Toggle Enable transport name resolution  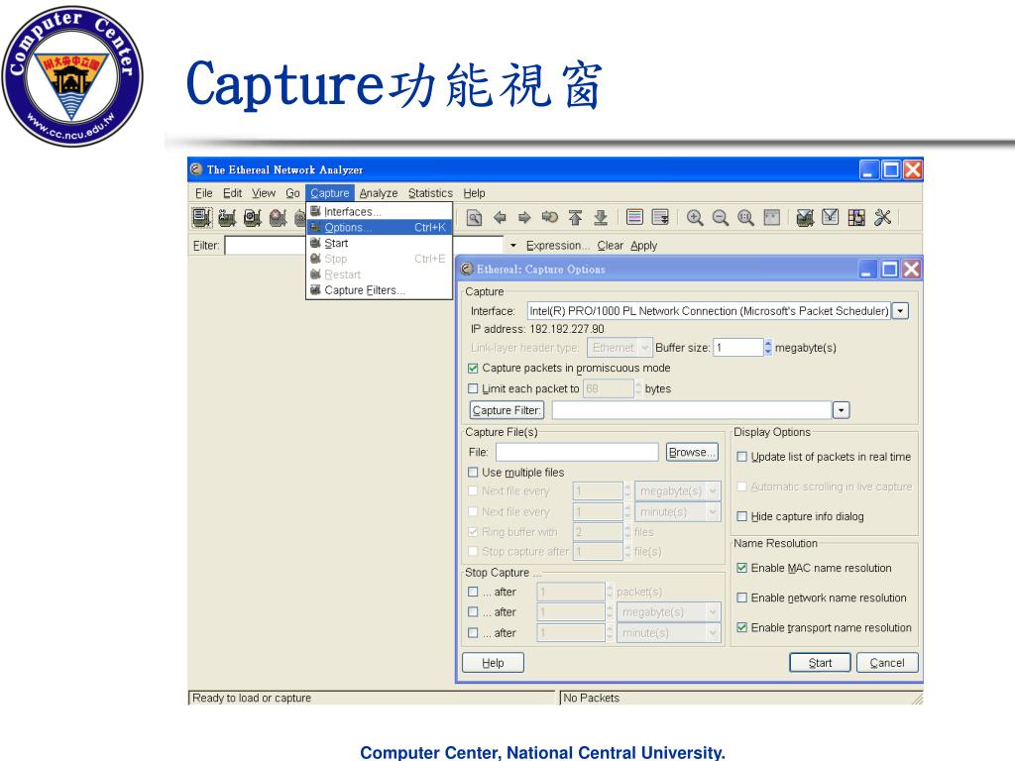point(742,627)
